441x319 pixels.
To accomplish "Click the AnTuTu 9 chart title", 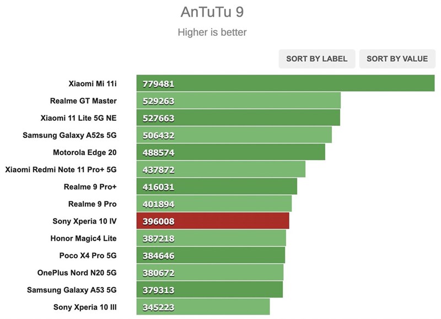I will point(212,12).
